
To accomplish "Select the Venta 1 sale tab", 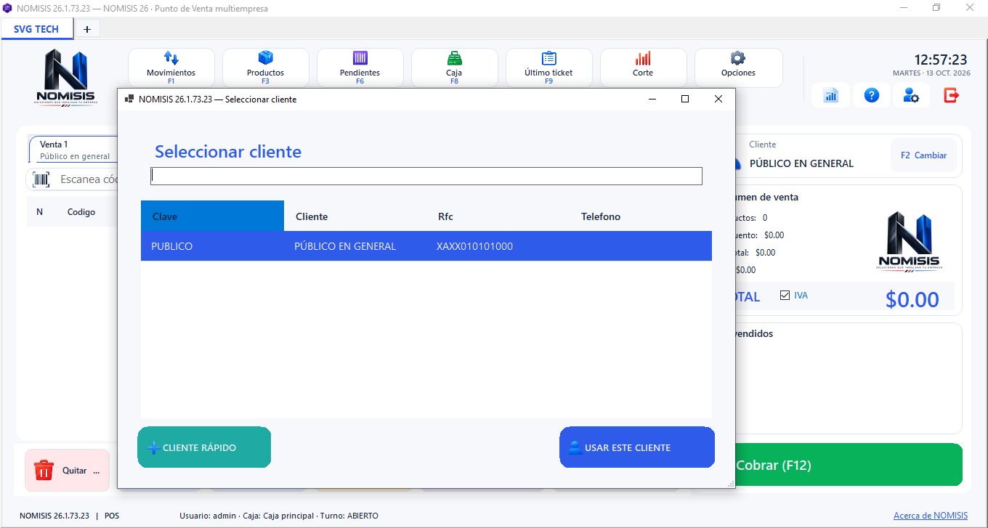I will pyautogui.click(x=73, y=150).
